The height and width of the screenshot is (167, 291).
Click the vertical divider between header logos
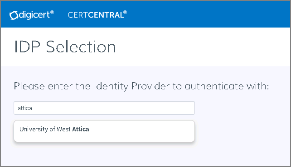click(x=61, y=15)
